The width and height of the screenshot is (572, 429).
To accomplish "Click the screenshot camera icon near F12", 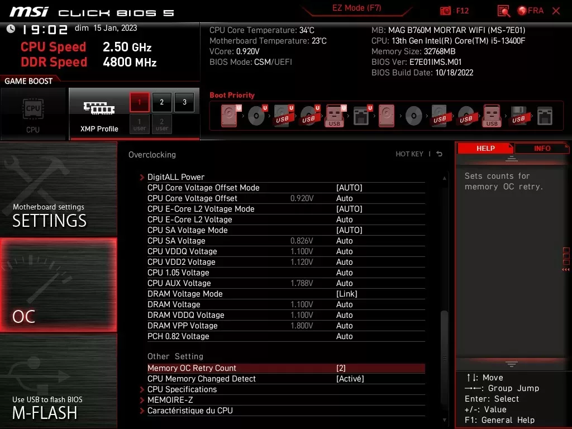I will [446, 11].
